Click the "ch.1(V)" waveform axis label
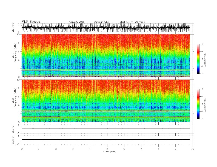This screenshot has width=217, height=167. [x=13, y=28]
